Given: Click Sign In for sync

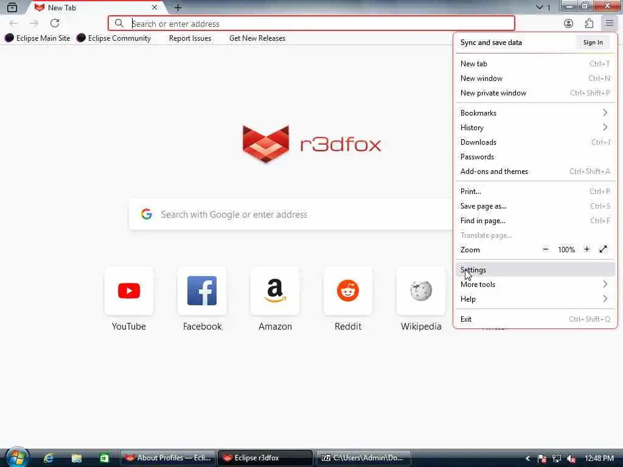Looking at the screenshot, I should [593, 43].
